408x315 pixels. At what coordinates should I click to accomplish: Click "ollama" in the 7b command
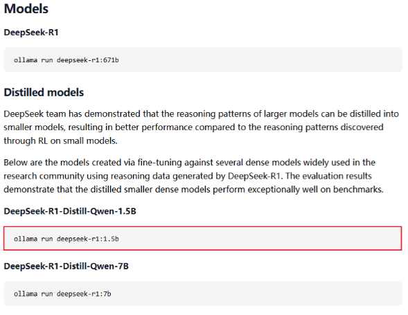click(26, 294)
